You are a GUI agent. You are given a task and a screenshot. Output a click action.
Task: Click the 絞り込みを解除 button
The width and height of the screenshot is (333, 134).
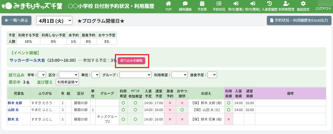[x=131, y=60]
